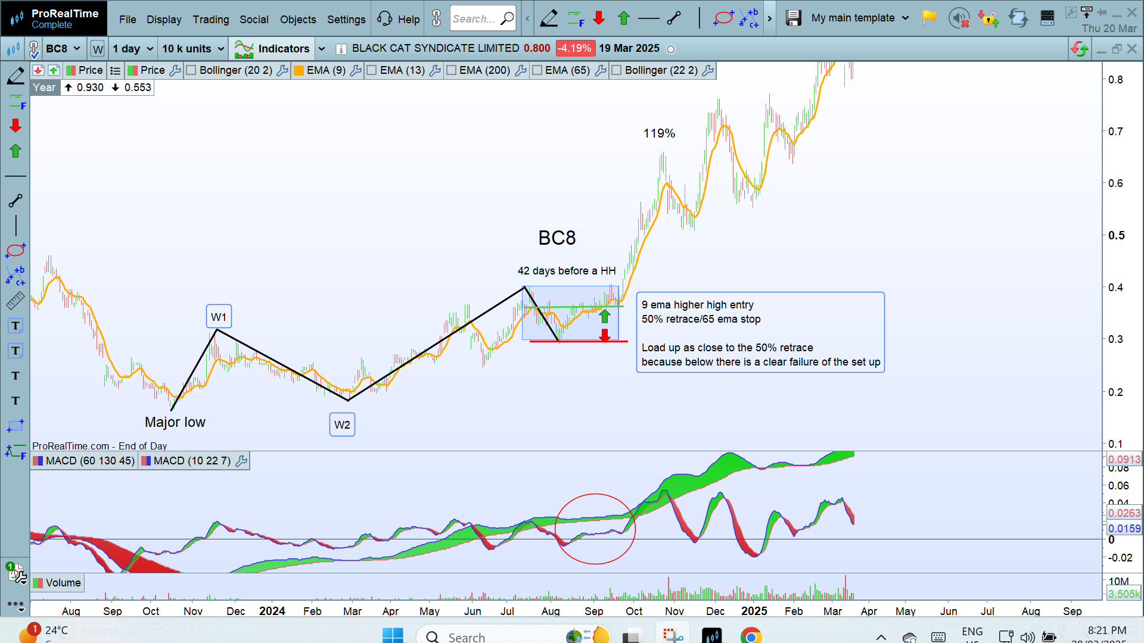Select the rectangle tool in left sidebar
The width and height of the screenshot is (1144, 643).
[15, 426]
